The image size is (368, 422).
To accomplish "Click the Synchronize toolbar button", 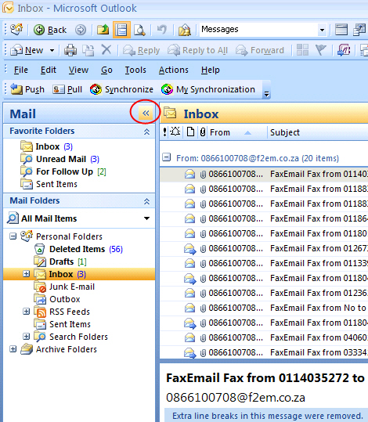I will [121, 89].
